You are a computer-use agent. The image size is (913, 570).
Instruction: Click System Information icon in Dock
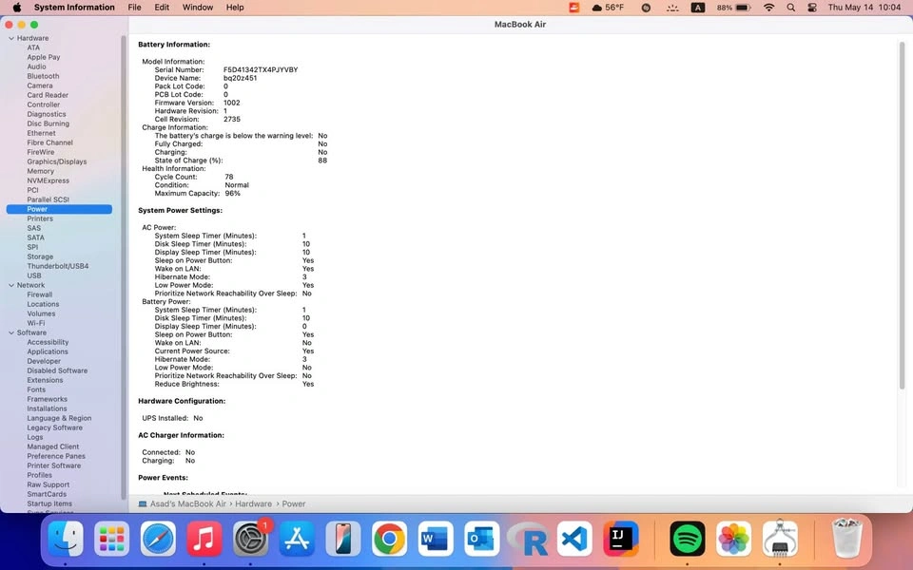780,539
